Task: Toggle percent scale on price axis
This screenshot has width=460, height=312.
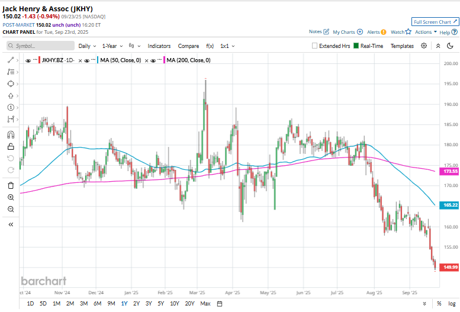Action: [x=439, y=304]
